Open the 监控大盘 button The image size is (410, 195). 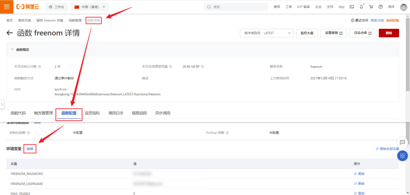point(307,33)
